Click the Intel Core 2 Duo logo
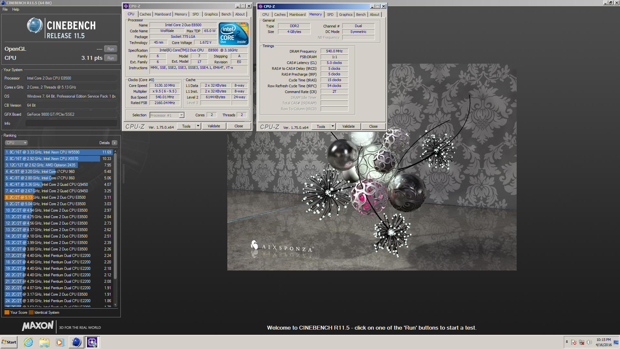 233,33
